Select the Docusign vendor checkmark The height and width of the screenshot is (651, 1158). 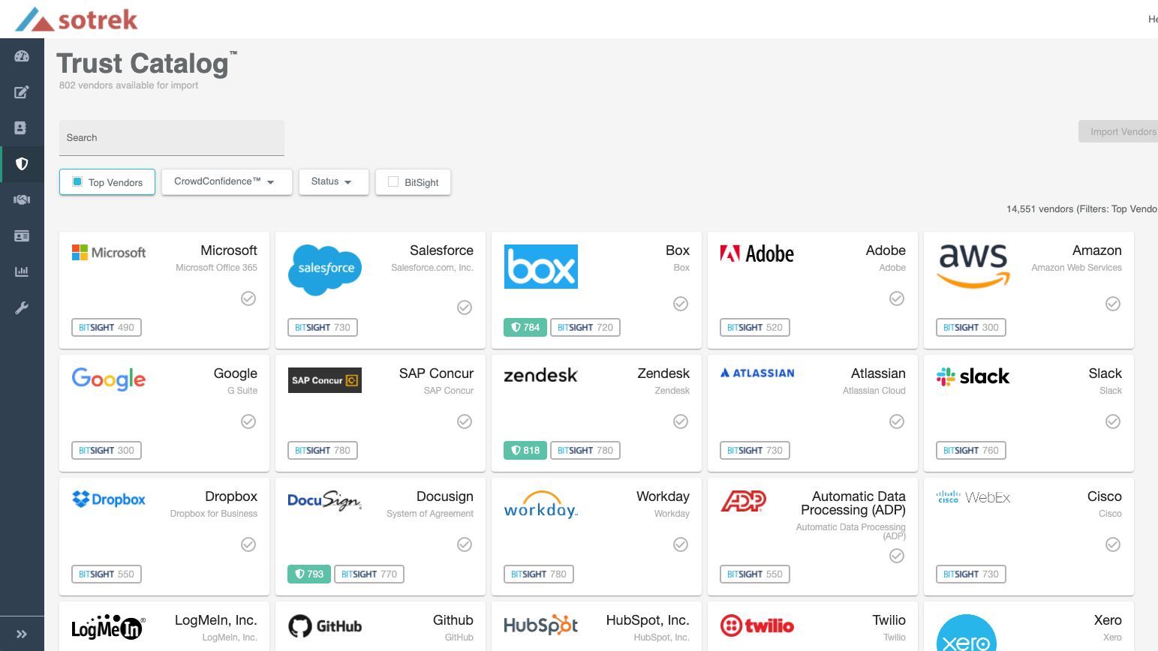tap(465, 544)
